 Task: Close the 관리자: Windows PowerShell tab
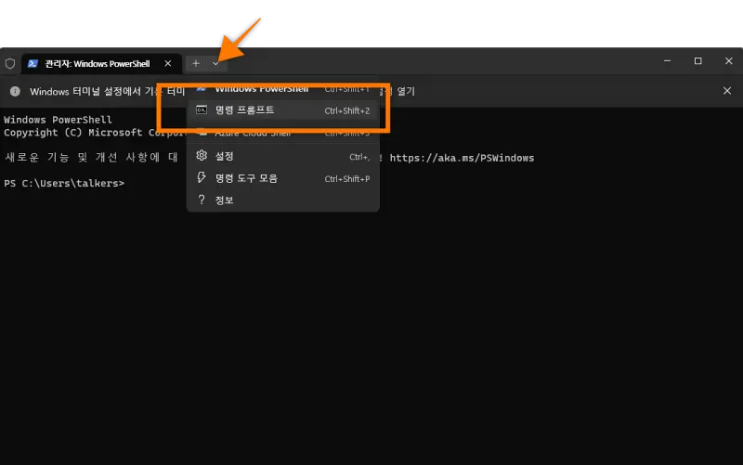[x=168, y=63]
